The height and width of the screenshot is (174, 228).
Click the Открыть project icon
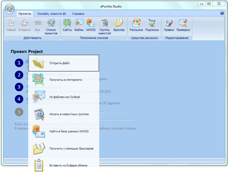coord(24,26)
